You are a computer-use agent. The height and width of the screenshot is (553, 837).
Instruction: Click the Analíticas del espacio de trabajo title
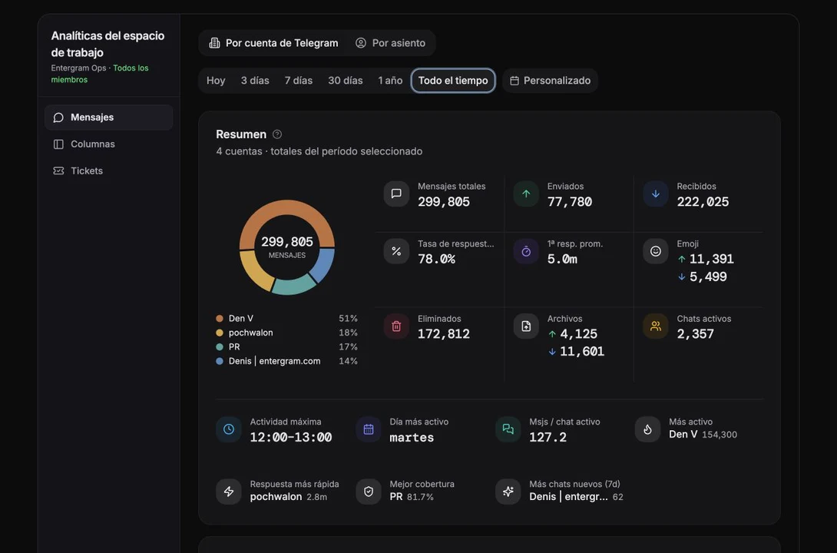[108, 45]
